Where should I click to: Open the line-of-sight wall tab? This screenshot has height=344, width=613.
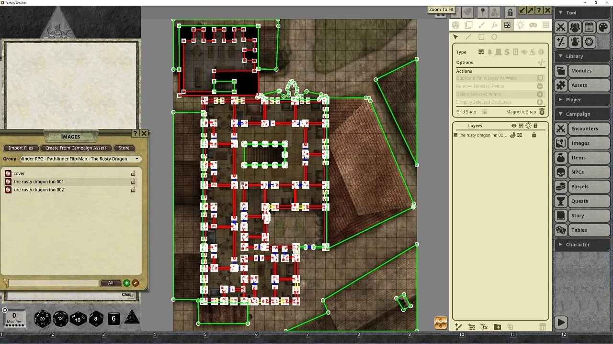coord(507,25)
